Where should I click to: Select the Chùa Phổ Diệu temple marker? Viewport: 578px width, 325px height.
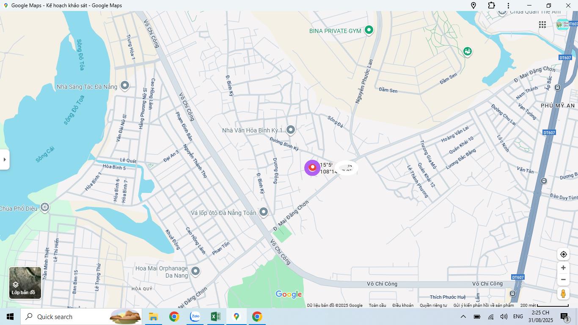point(45,208)
